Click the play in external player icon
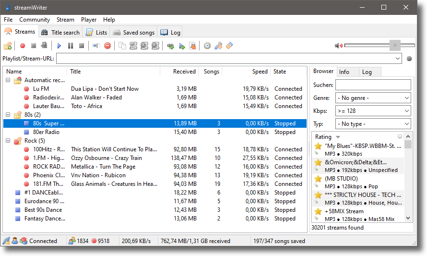Image resolution: width=427 pixels, height=256 pixels. pyautogui.click(x=182, y=46)
